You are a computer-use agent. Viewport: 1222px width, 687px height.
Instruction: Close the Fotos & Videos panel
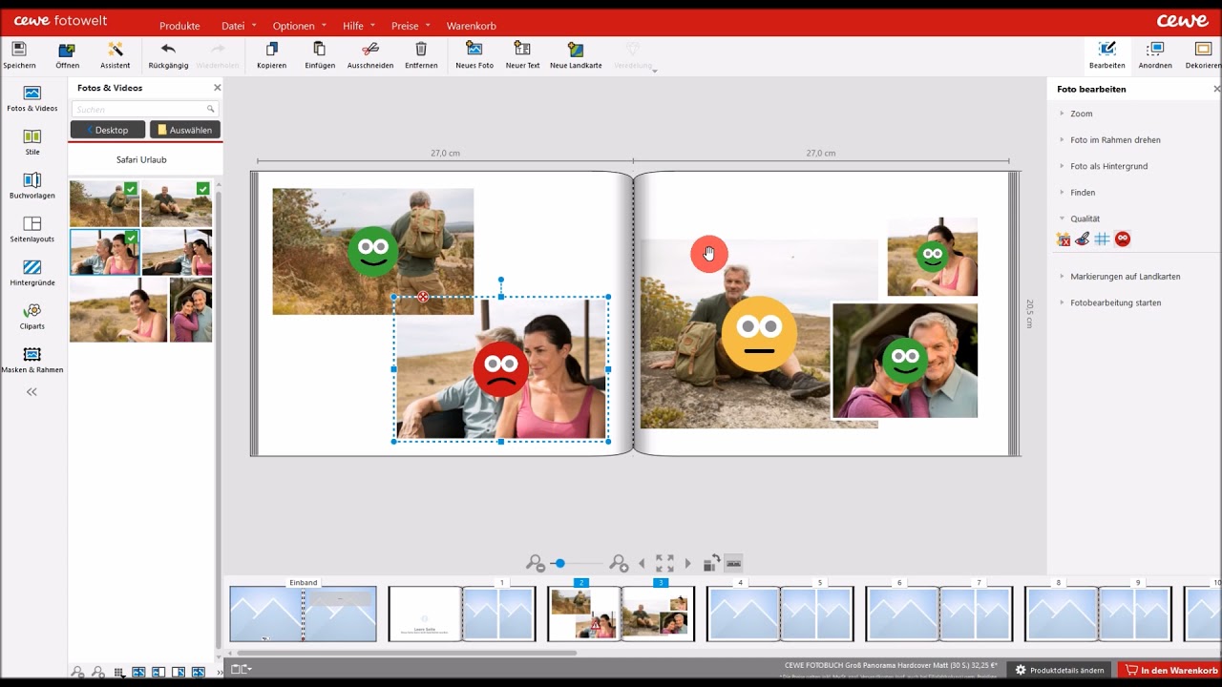point(217,88)
